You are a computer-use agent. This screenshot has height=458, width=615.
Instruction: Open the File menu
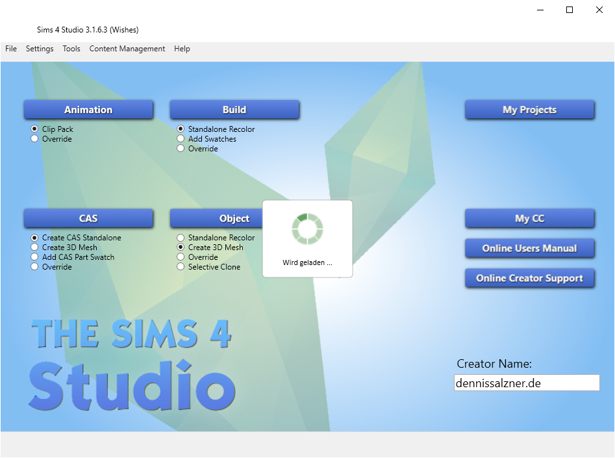[11, 49]
